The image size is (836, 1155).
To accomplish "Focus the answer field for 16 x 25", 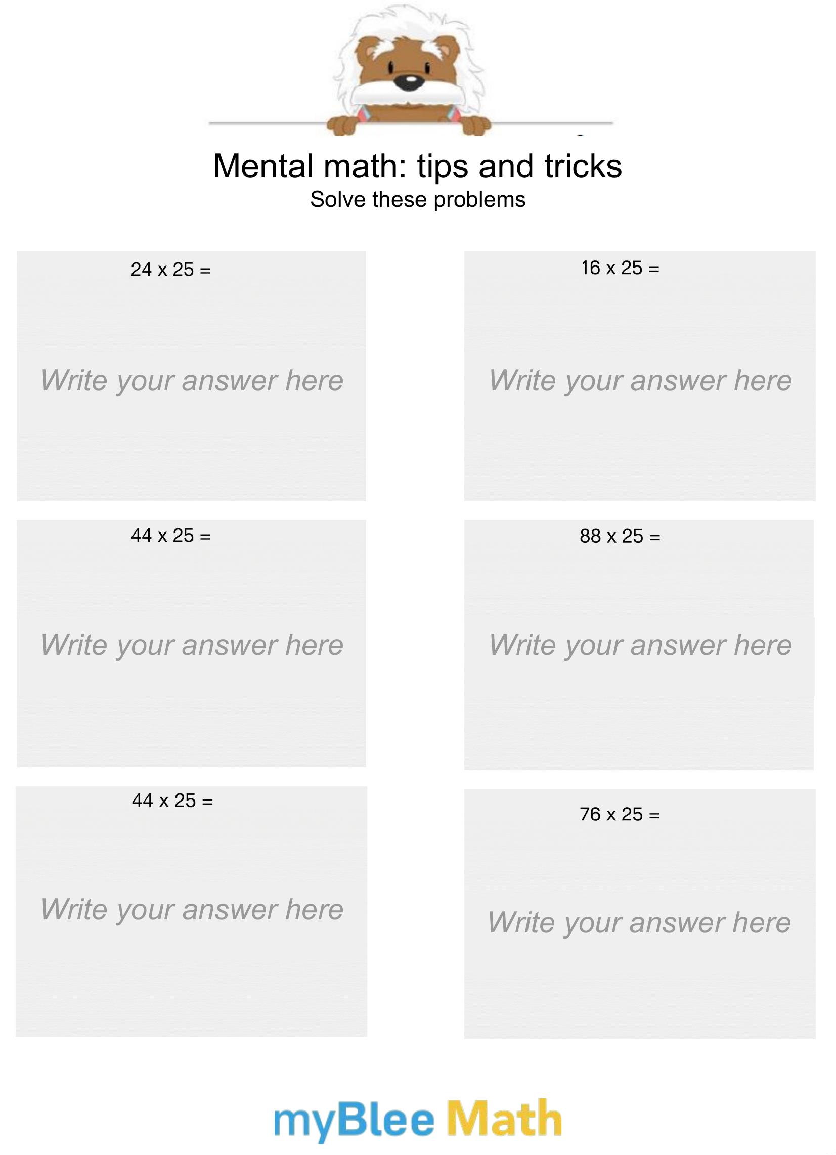I will [x=640, y=381].
